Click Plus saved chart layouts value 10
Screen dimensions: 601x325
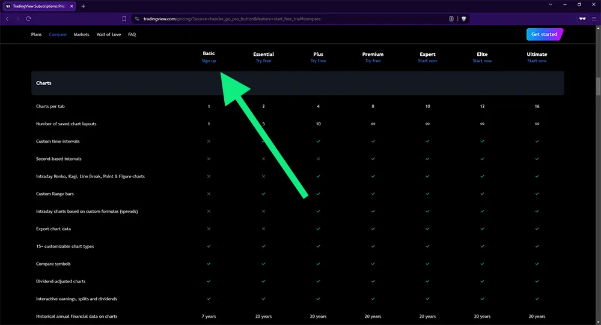point(318,124)
